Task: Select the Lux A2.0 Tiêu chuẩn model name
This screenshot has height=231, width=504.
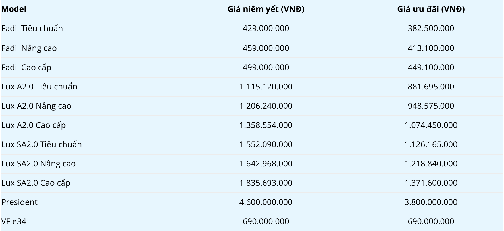Action: [x=39, y=87]
